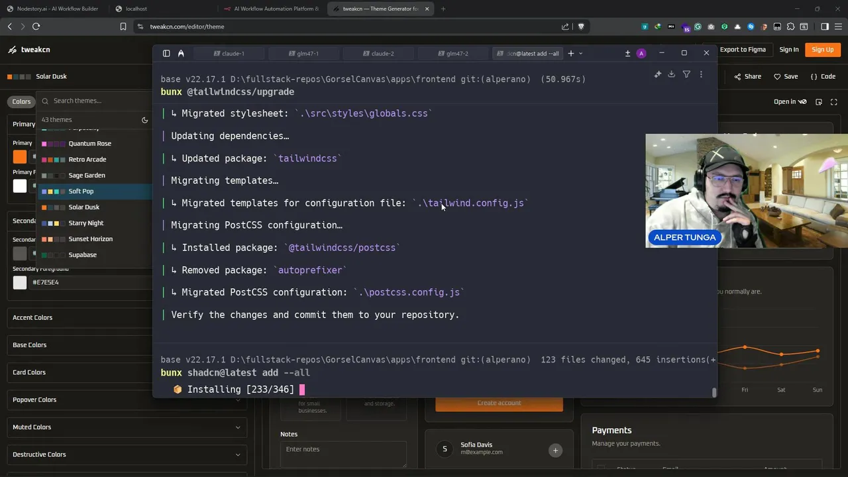
Task: Bookmark this page icon
Action: pos(123,26)
